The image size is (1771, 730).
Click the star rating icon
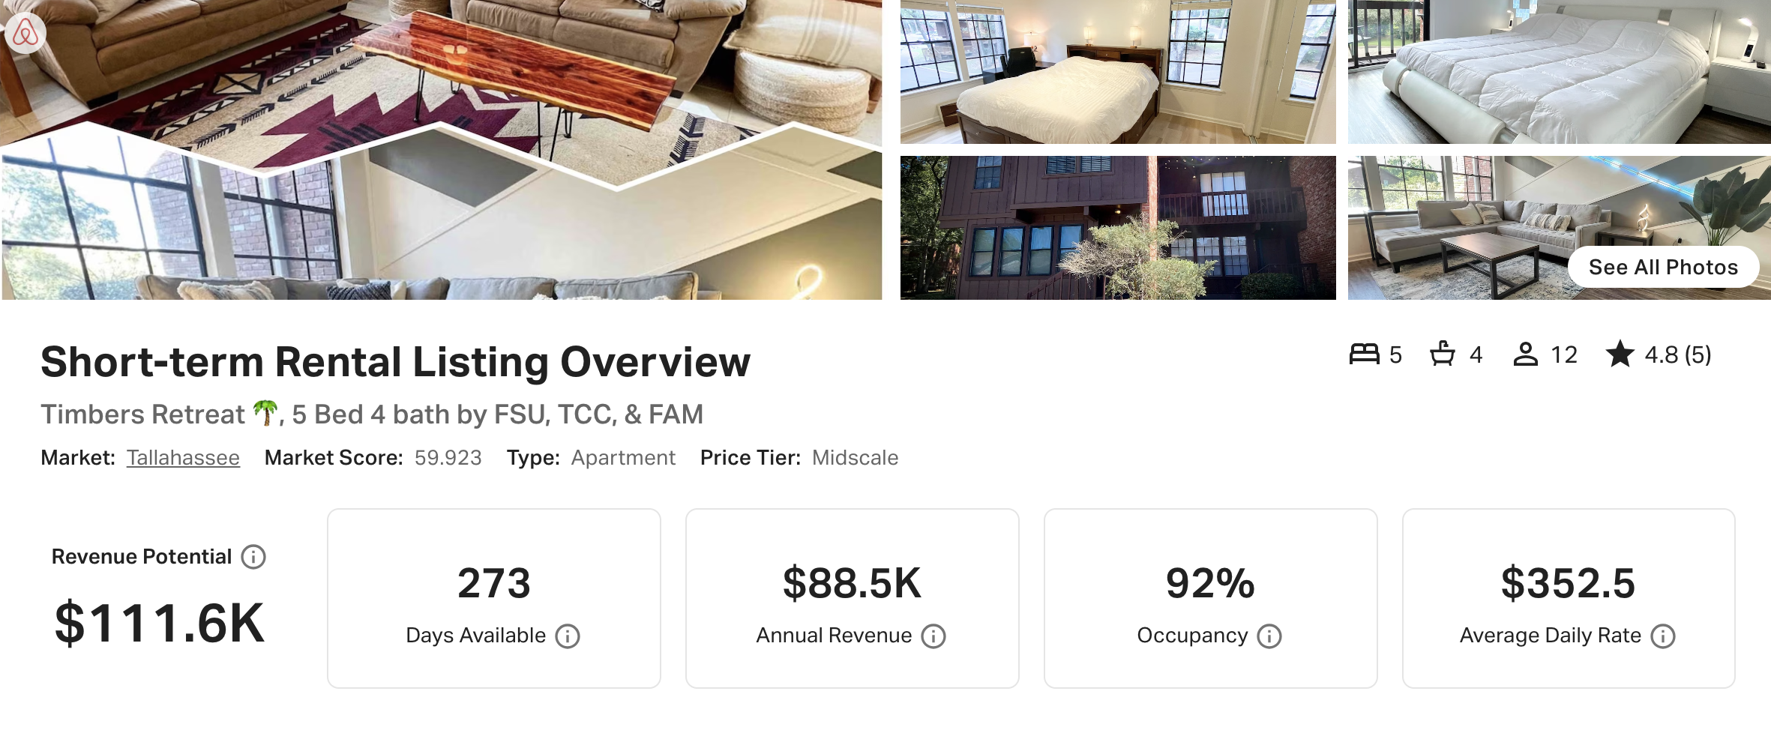click(x=1620, y=354)
